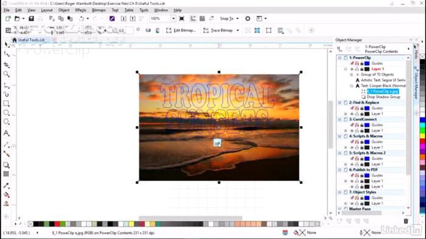The height and width of the screenshot is (239, 426).
Task: Click the horizontal canvas scrollbar
Action: 190,218
